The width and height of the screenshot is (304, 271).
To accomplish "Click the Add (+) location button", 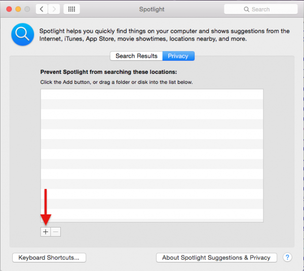I will tap(46, 232).
